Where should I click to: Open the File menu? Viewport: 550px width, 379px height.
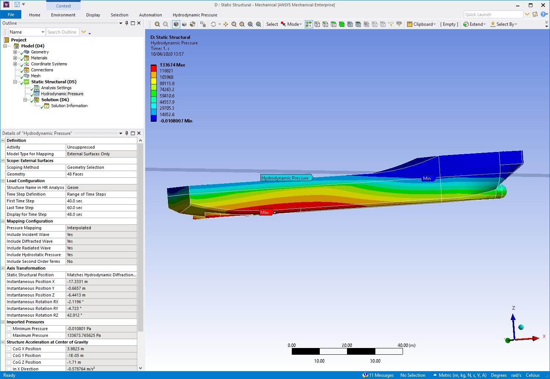tap(11, 14)
